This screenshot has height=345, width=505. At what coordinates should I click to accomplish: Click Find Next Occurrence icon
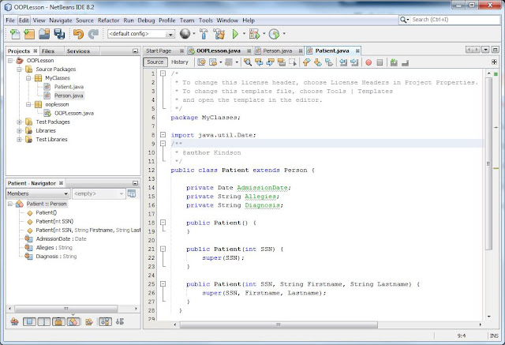pyautogui.click(x=270, y=62)
